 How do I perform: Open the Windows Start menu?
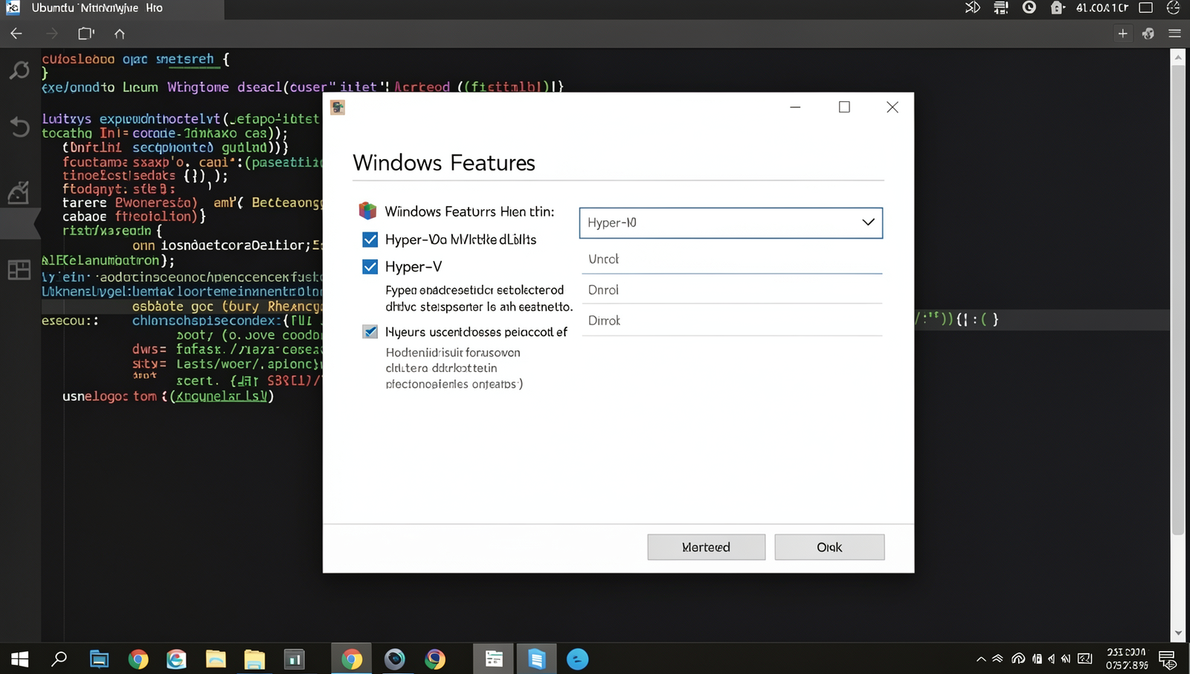pyautogui.click(x=20, y=659)
